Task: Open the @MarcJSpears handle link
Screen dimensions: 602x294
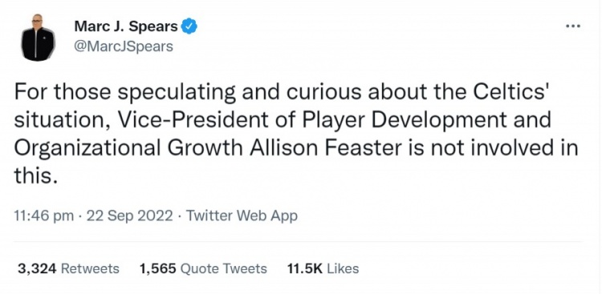Action: click(x=124, y=46)
